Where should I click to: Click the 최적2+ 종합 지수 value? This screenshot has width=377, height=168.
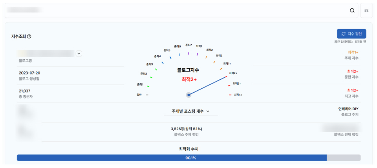click(x=353, y=71)
